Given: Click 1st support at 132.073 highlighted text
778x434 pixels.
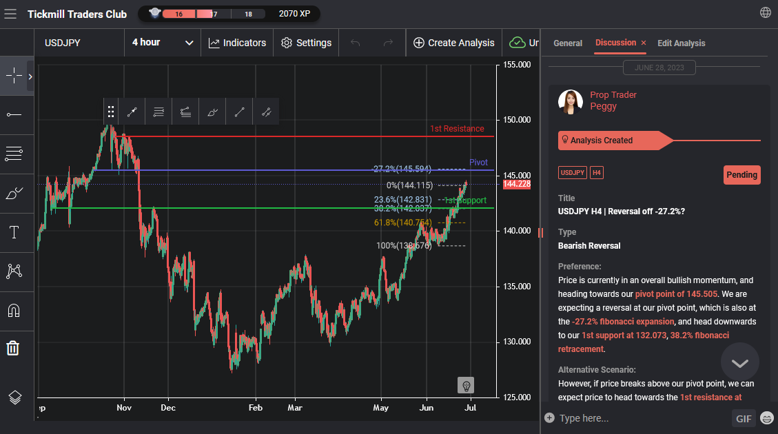Looking at the screenshot, I should pos(624,335).
